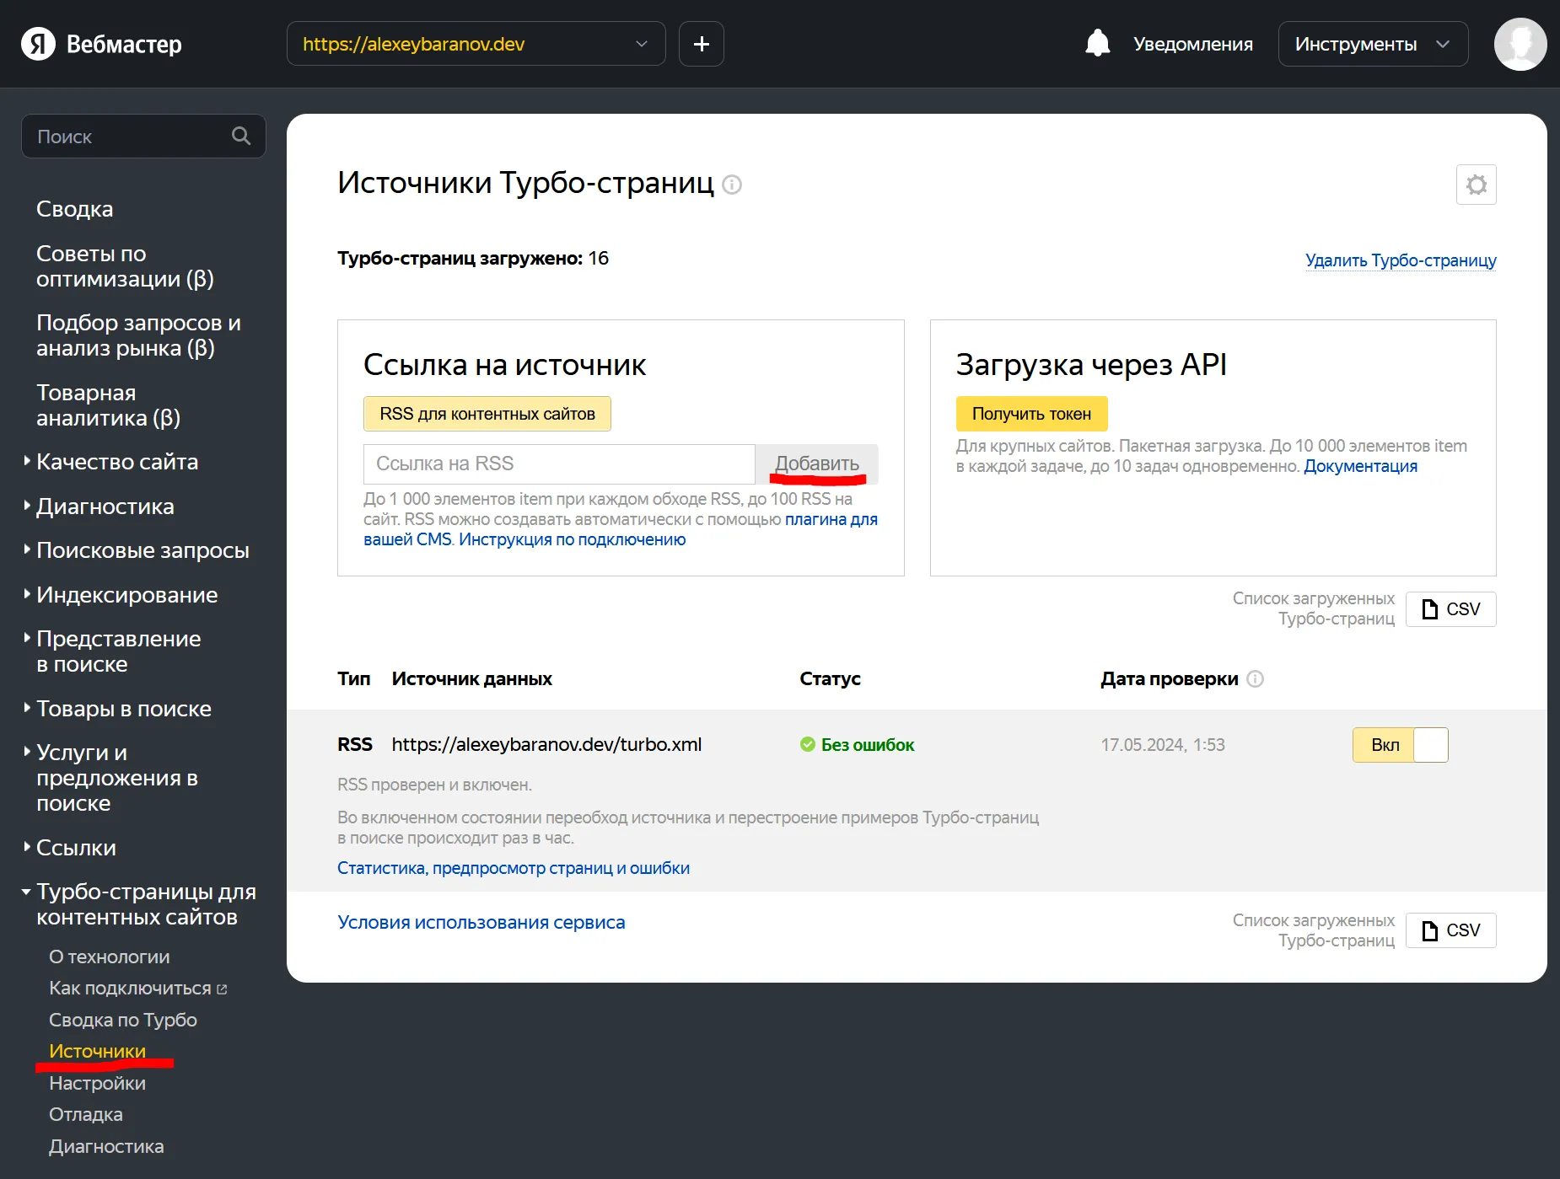The image size is (1560, 1179).
Task: Click the plus icon to add site
Action: tap(701, 44)
